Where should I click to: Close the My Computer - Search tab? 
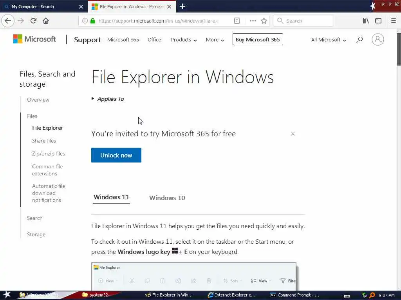(x=81, y=7)
